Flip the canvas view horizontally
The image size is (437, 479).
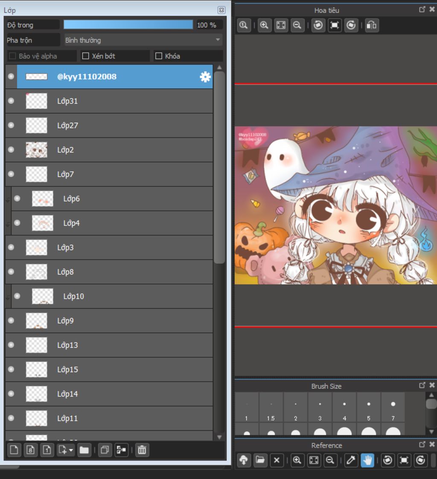click(x=372, y=25)
